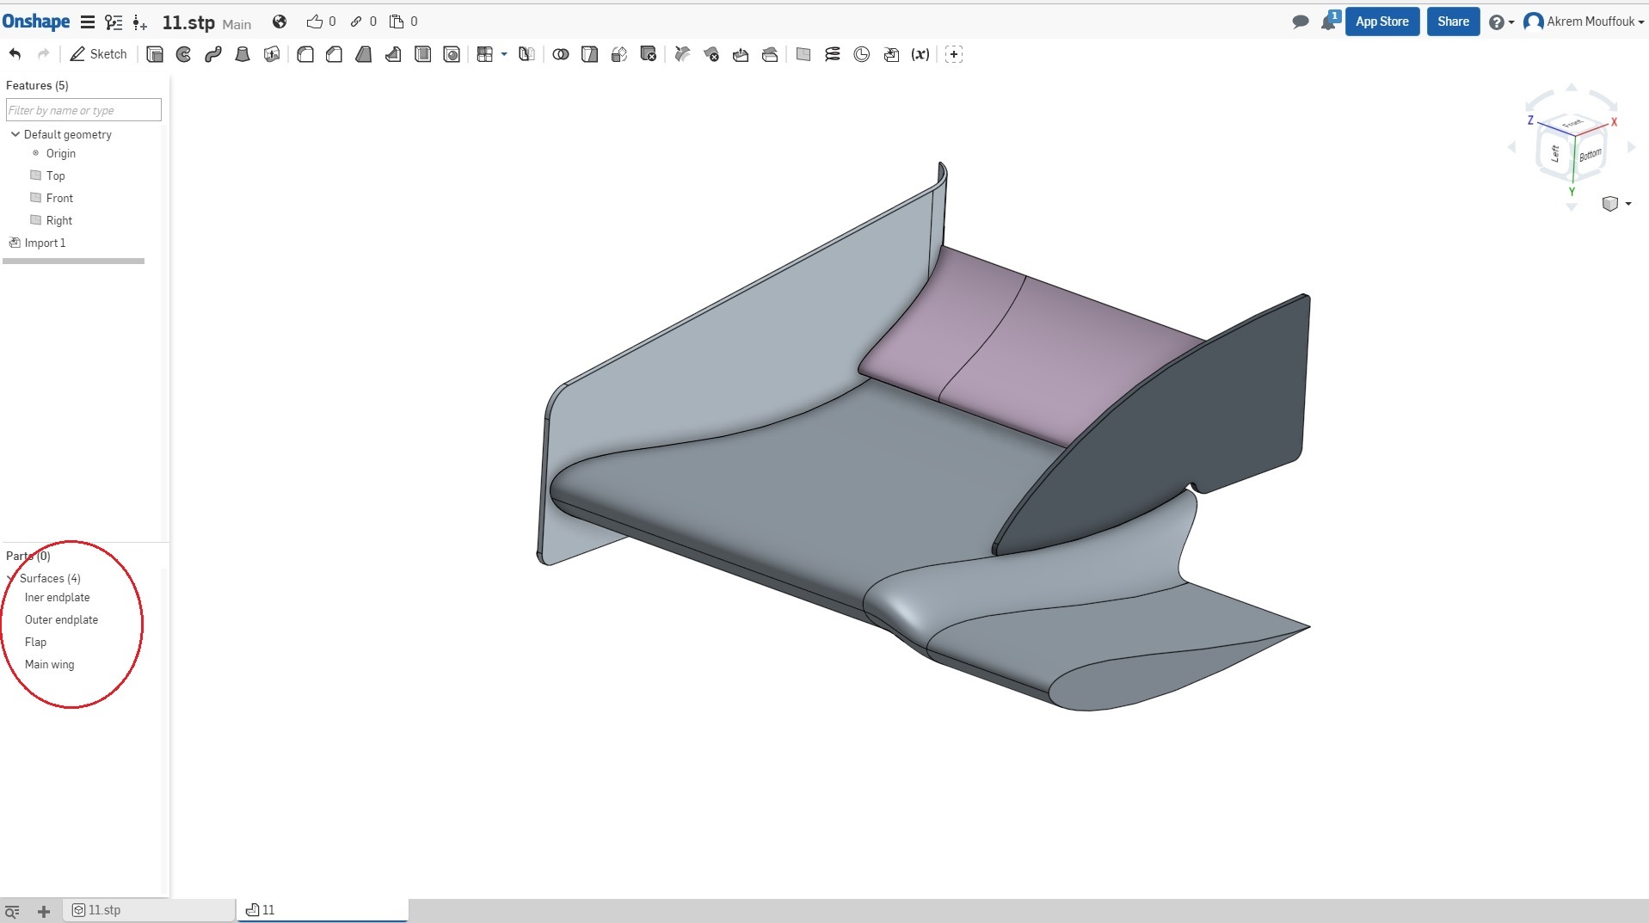The image size is (1649, 923).
Task: Select the Main wing surface
Action: click(x=50, y=664)
